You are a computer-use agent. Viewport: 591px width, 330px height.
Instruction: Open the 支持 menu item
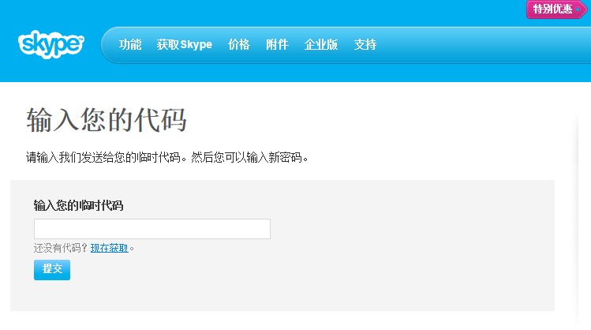(x=365, y=44)
